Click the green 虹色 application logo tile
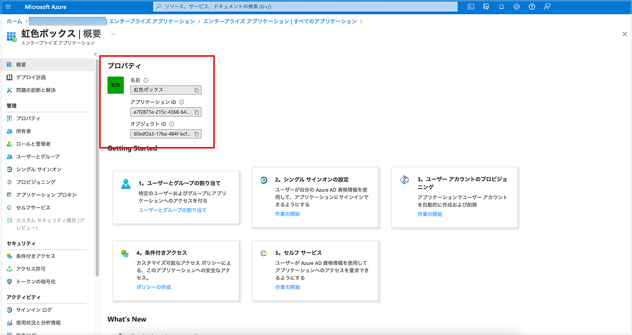Screen dimensions: 632x335 click(x=116, y=85)
